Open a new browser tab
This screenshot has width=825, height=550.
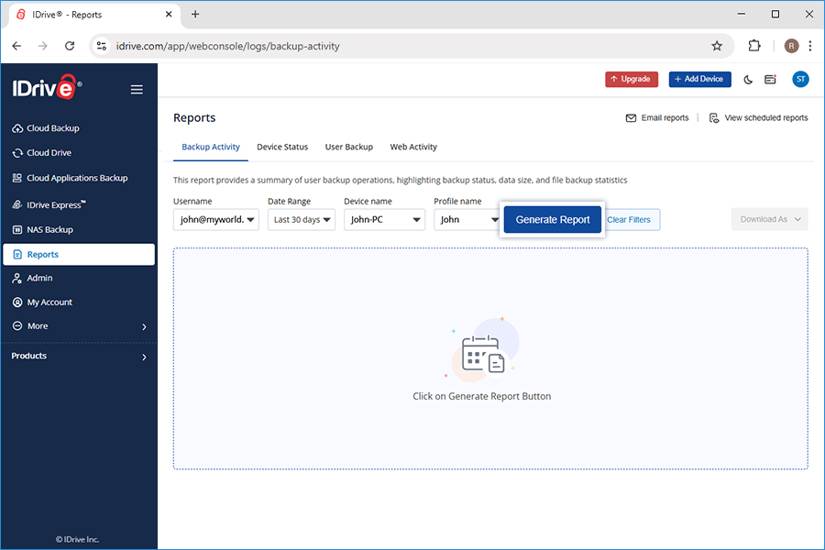click(195, 15)
